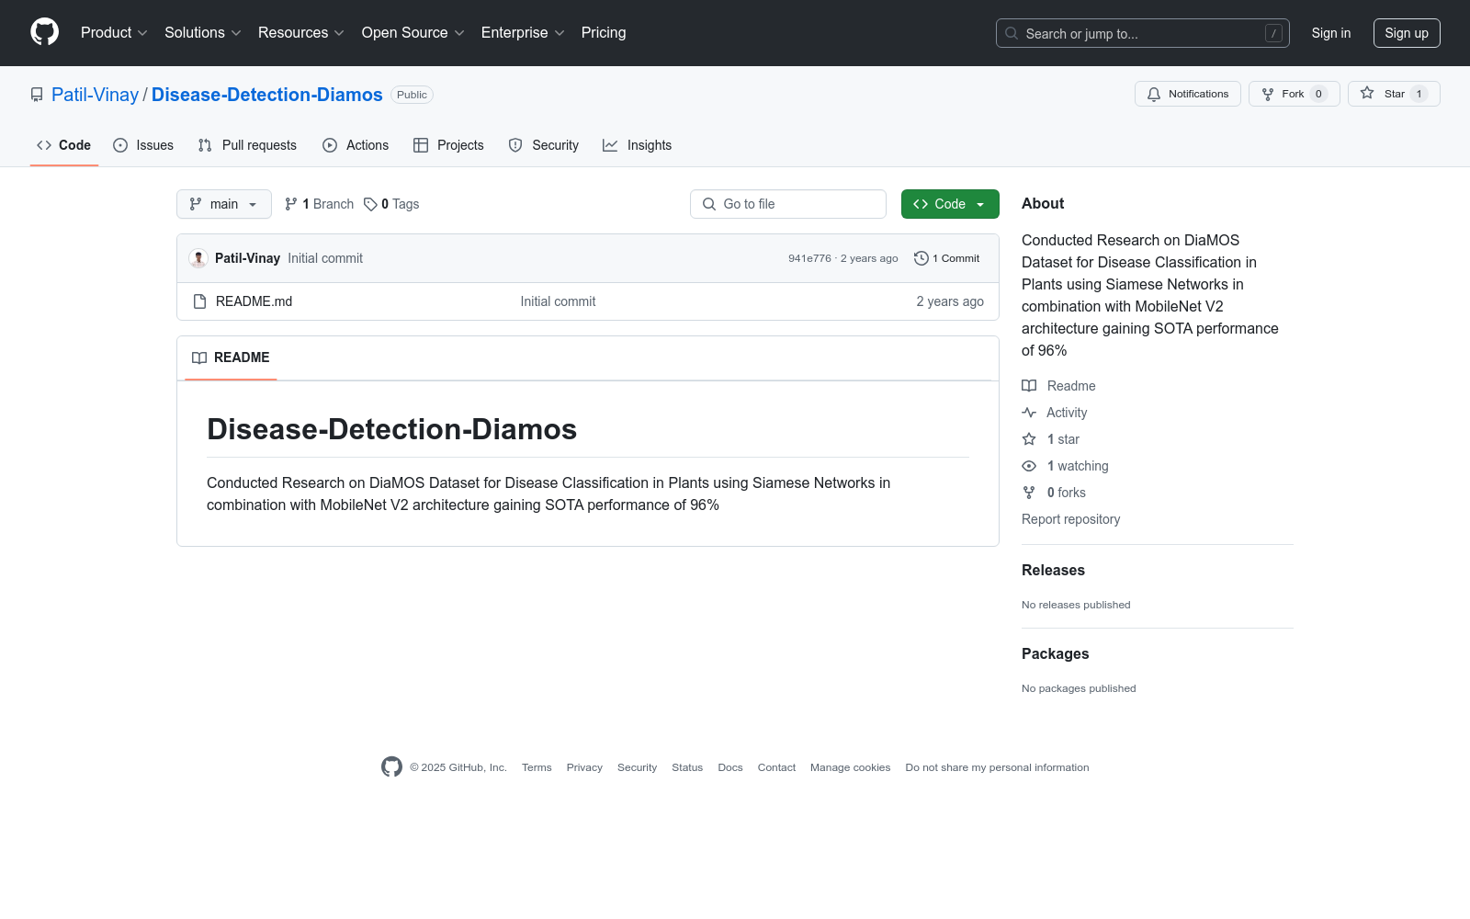
Task: Click the book icon beside Readme link
Action: [x=1029, y=386]
